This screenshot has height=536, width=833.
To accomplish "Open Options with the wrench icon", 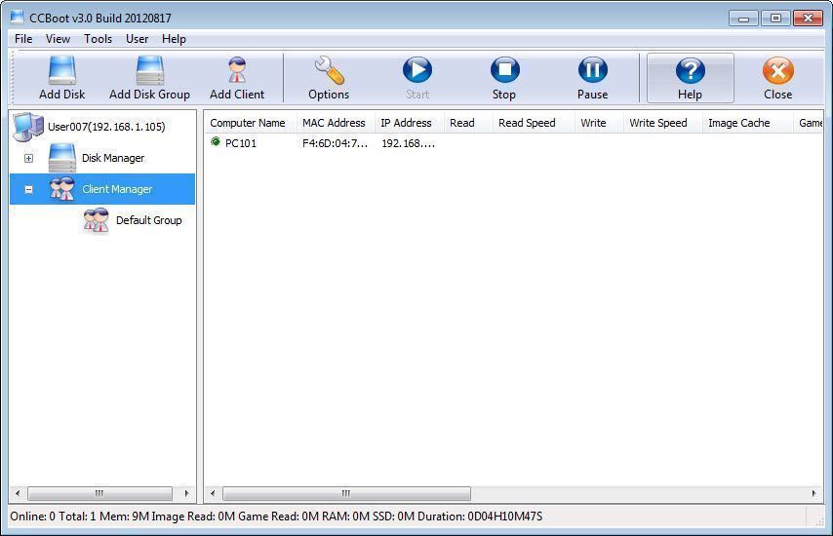I will tap(329, 70).
